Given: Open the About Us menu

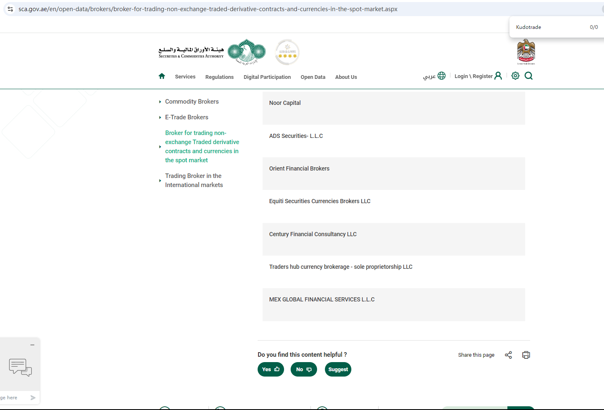Looking at the screenshot, I should (x=346, y=77).
